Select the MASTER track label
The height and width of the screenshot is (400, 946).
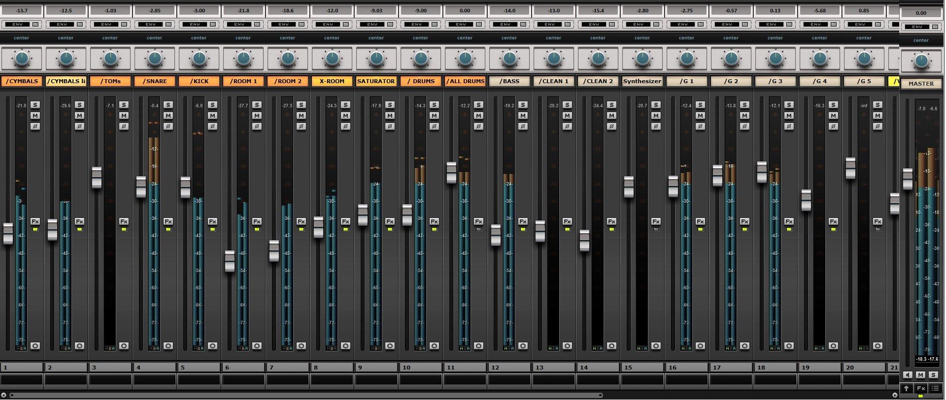(921, 84)
